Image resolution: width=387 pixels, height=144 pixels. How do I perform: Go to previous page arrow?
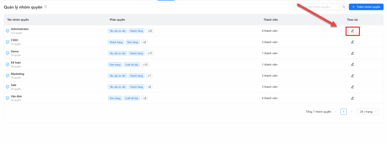pos(336,112)
